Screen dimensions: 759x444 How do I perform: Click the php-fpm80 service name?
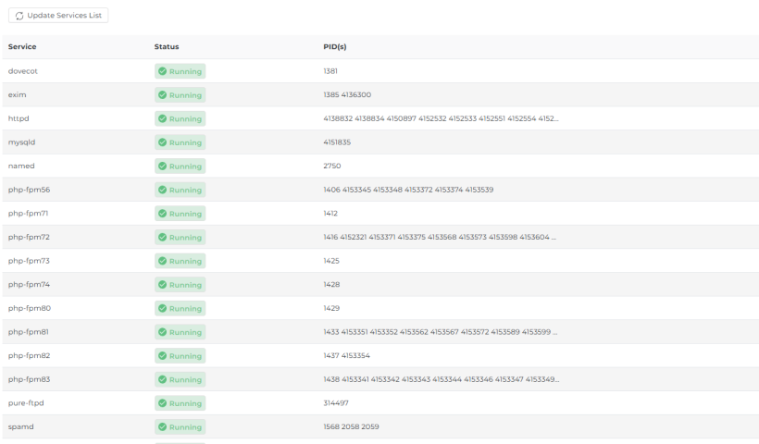pos(30,308)
